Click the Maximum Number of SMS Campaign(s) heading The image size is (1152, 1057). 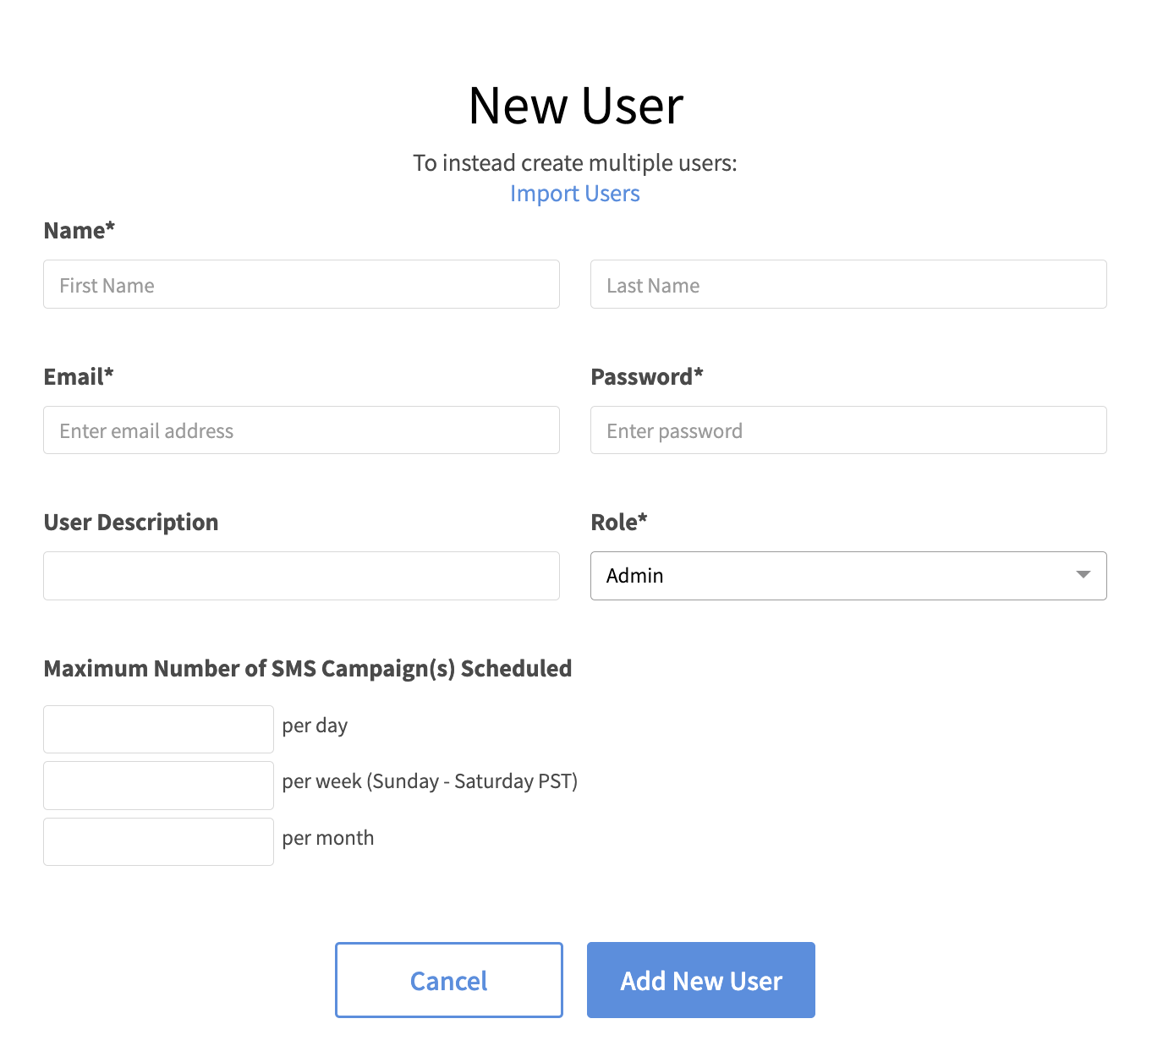coord(308,669)
